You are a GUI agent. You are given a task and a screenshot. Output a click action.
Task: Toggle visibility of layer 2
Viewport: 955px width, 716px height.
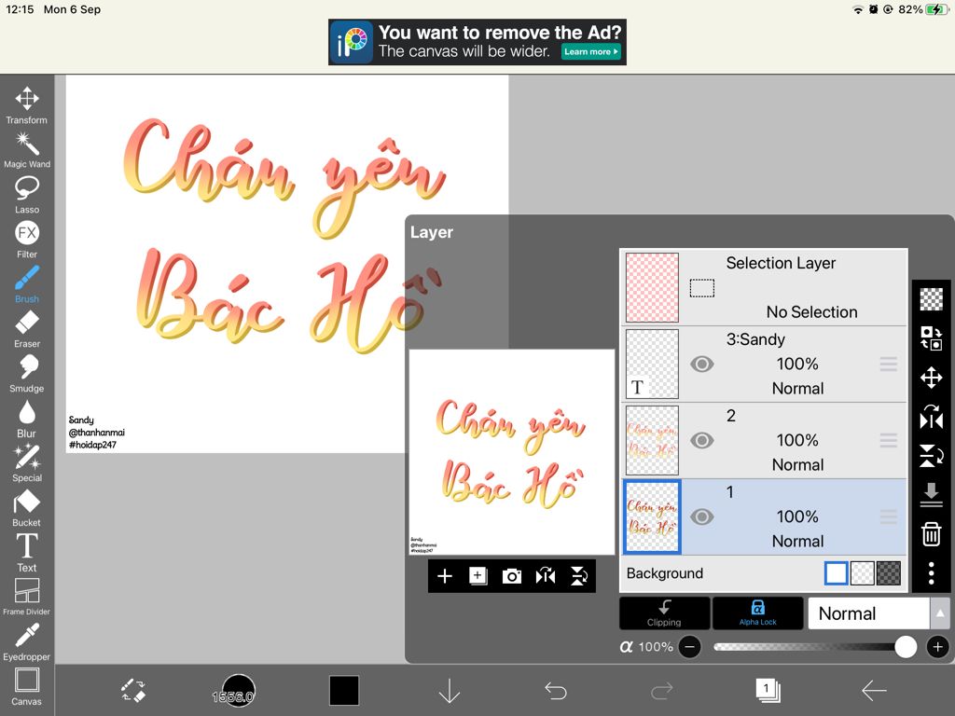[701, 440]
